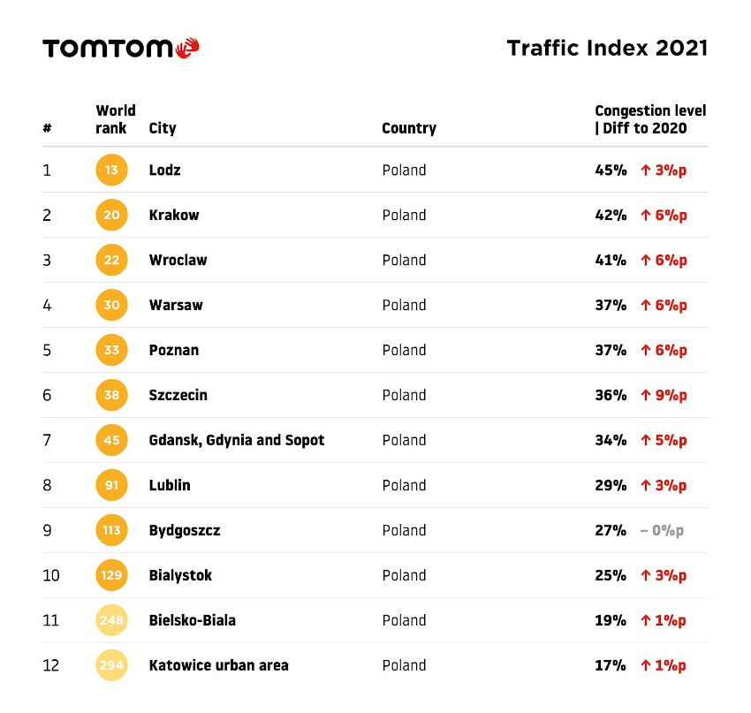Open the Krakow city entry
The image size is (751, 713).
point(174,216)
